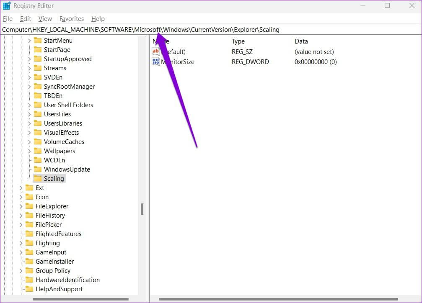Expand the VisualEffects key
Image resolution: width=422 pixels, height=303 pixels.
[29, 133]
